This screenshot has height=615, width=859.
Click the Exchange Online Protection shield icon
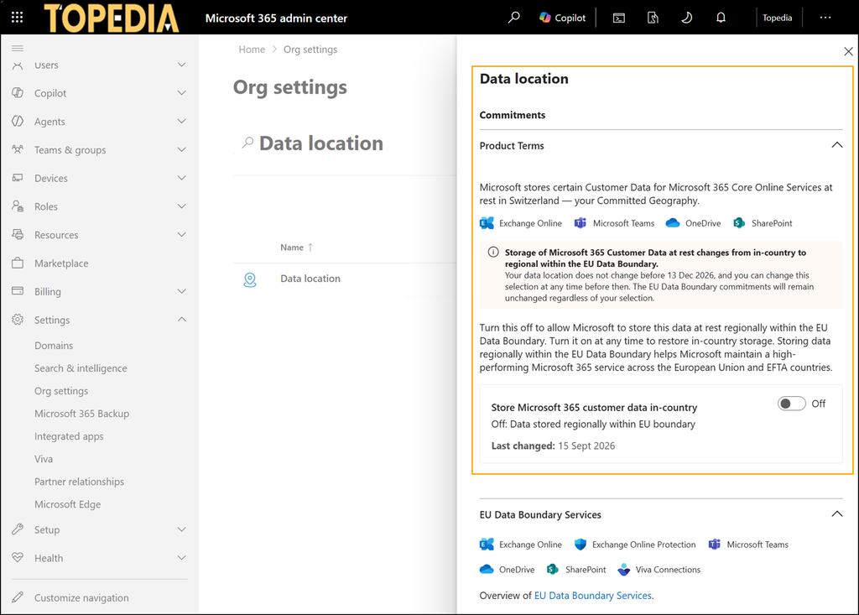(580, 545)
